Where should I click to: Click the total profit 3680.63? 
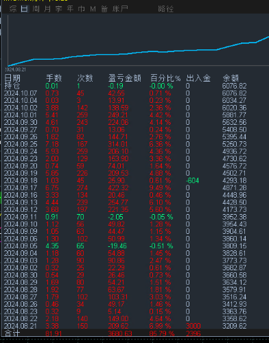(120, 334)
